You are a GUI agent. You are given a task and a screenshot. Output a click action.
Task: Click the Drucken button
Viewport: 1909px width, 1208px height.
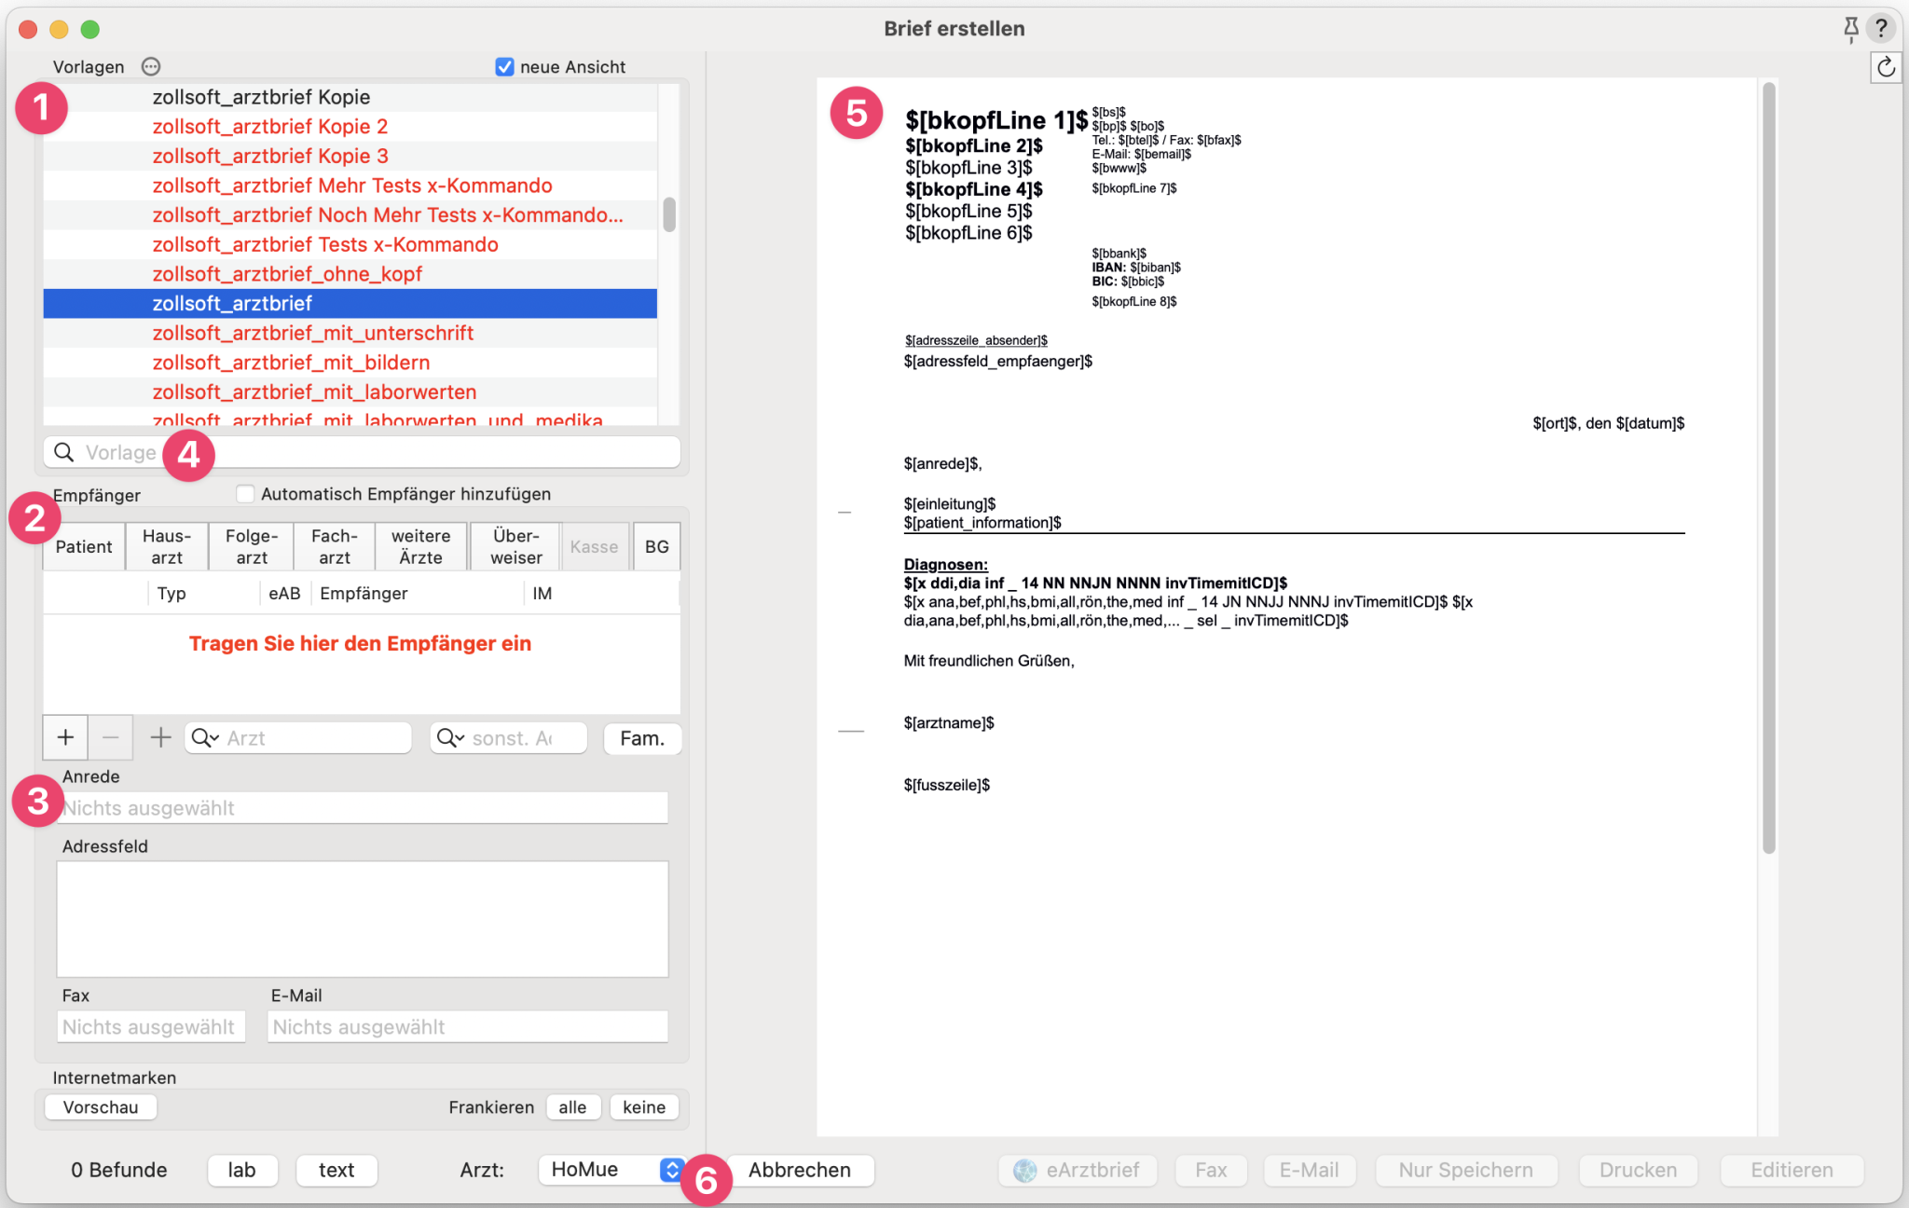1638,1170
